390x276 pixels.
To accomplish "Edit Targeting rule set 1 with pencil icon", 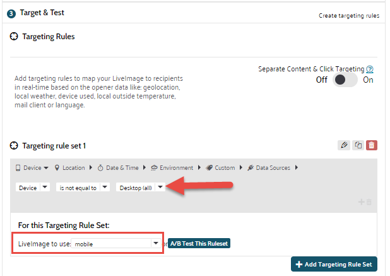I will (344, 145).
